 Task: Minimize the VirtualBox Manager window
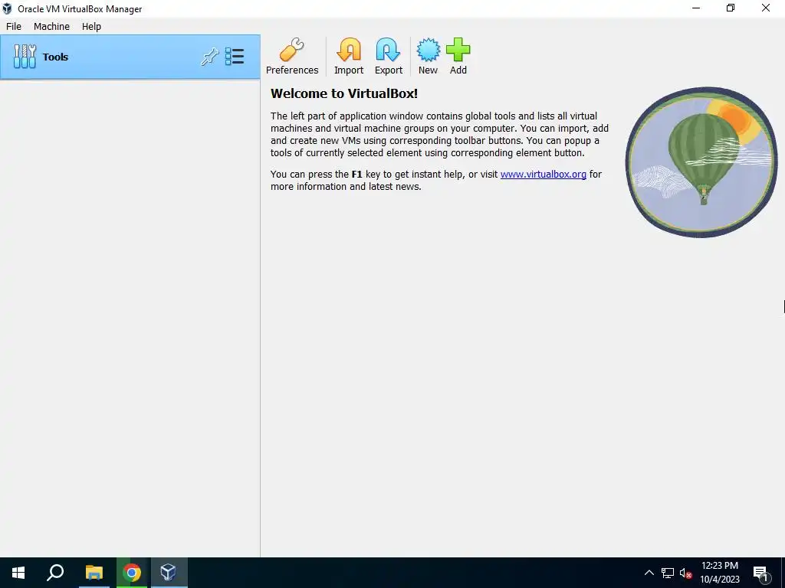pyautogui.click(x=696, y=8)
